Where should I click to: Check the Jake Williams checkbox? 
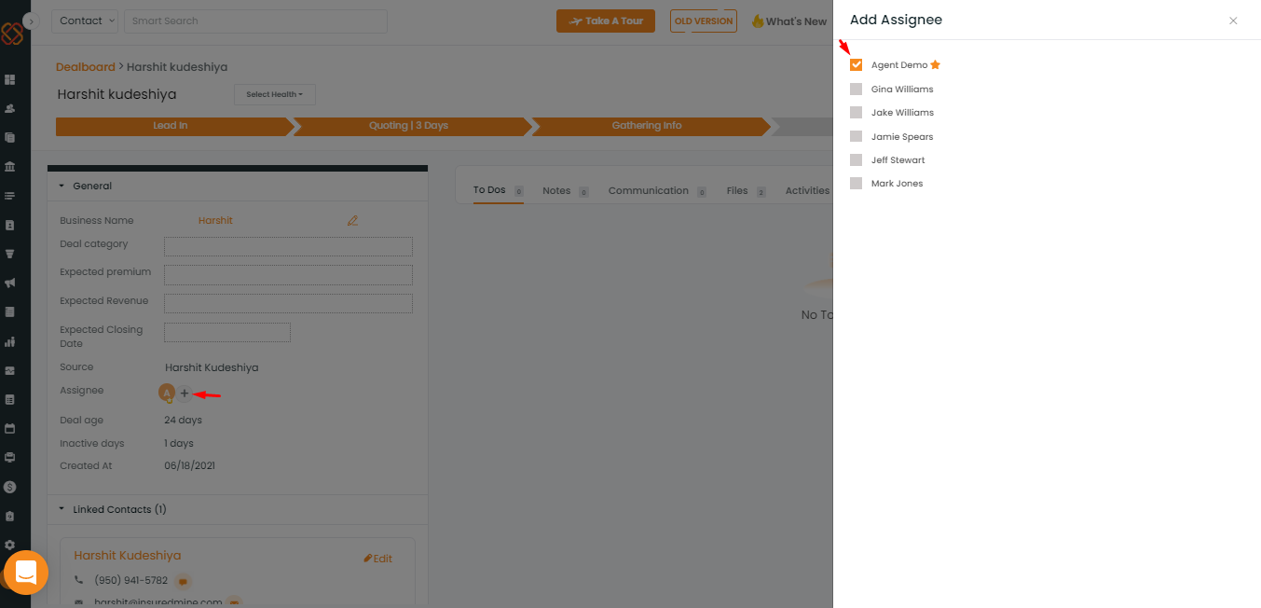(x=856, y=113)
